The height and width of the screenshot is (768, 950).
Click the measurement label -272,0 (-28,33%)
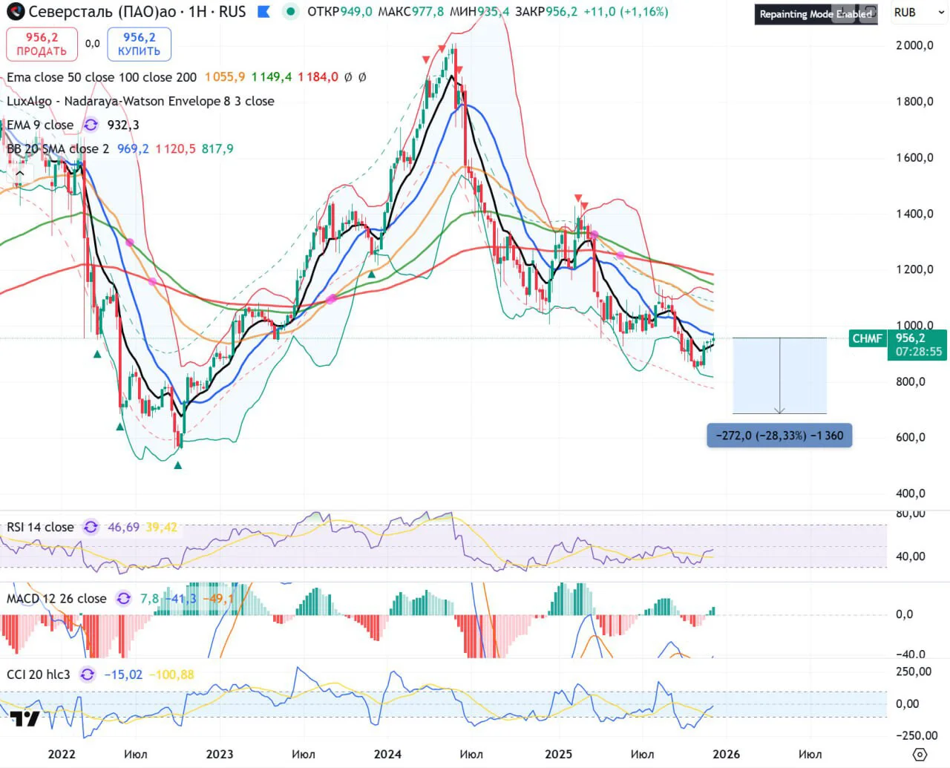pos(779,436)
